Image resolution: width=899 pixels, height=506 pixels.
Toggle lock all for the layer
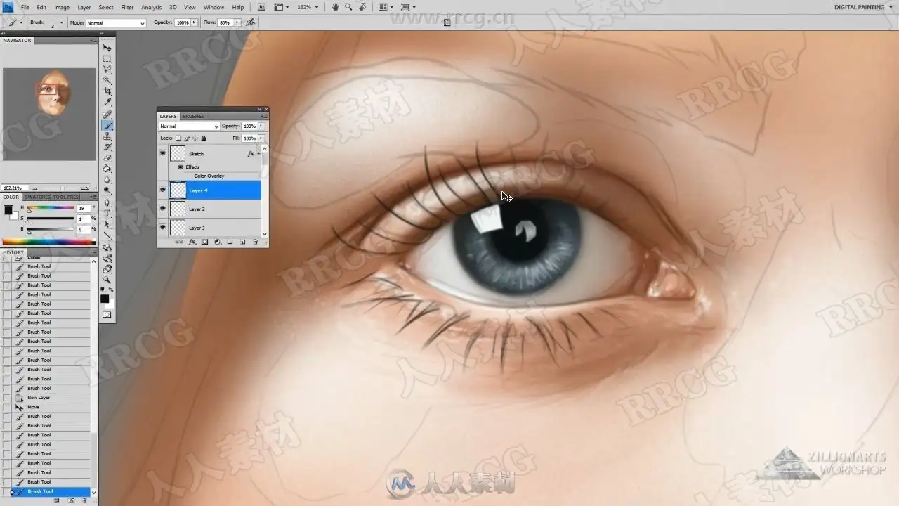click(x=204, y=138)
